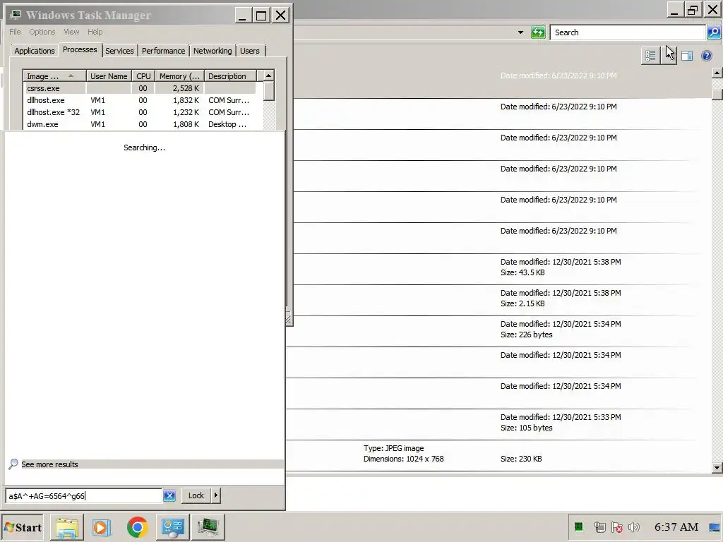Select the Task Manager taskbar icon
Viewport: 723px width, 542px height.
pos(208,527)
